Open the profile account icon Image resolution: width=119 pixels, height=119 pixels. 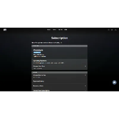coord(115,30)
